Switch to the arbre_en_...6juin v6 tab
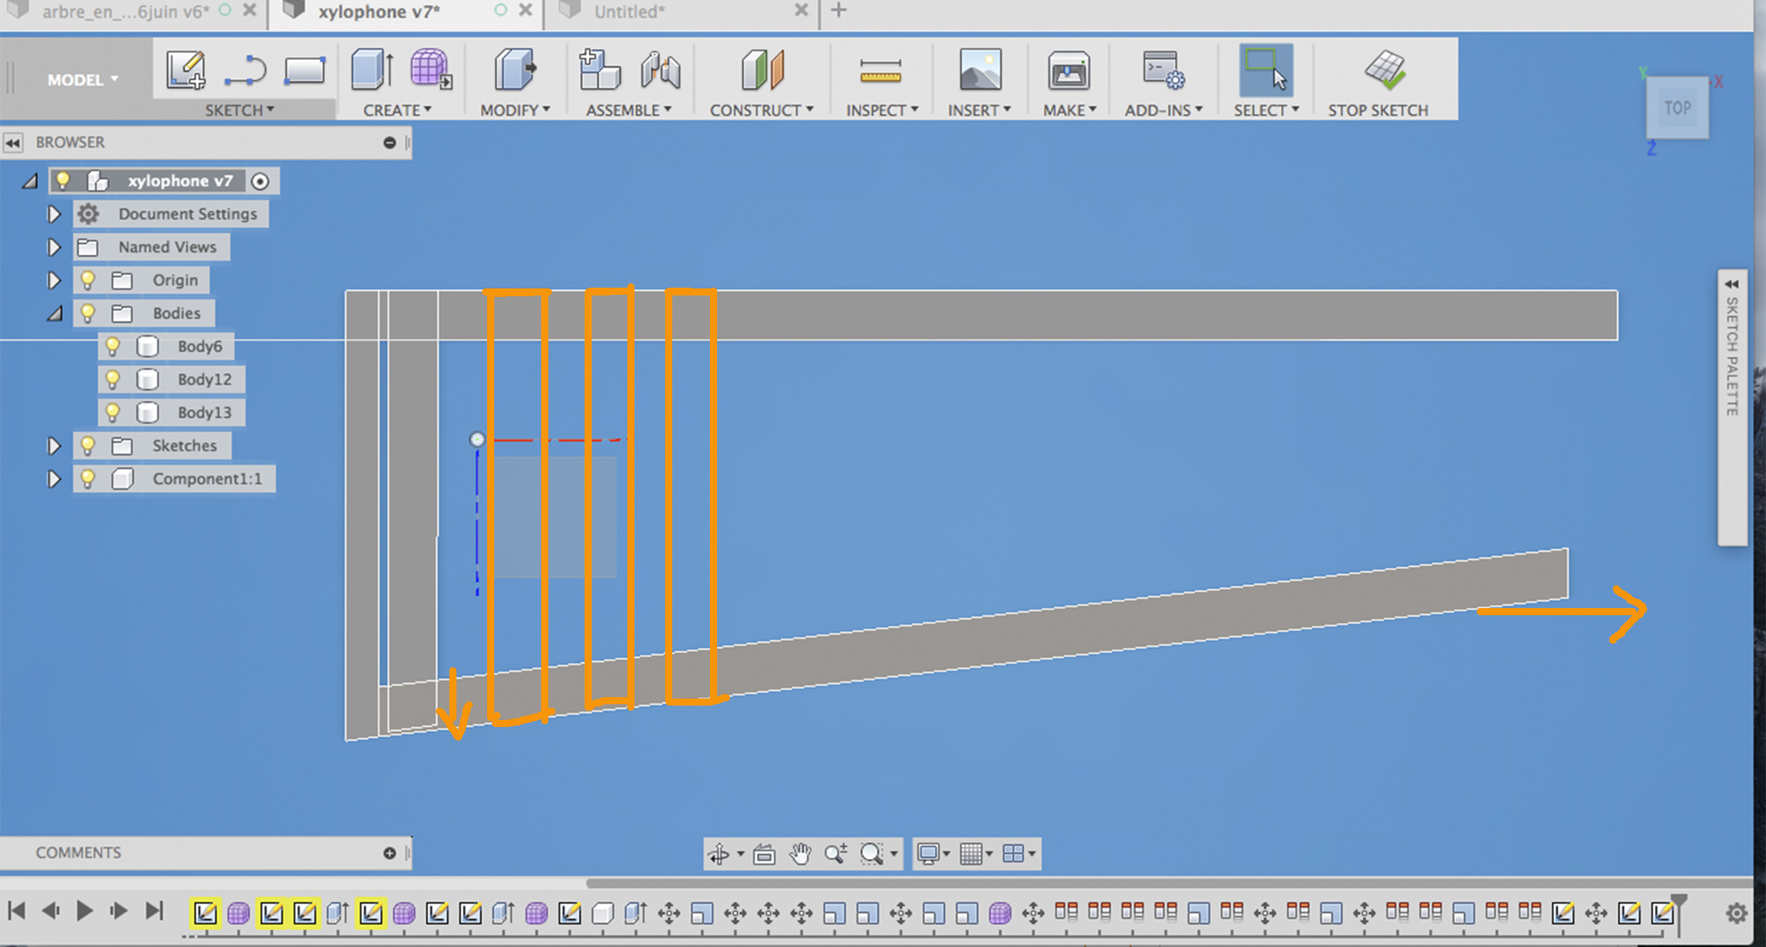 [125, 11]
